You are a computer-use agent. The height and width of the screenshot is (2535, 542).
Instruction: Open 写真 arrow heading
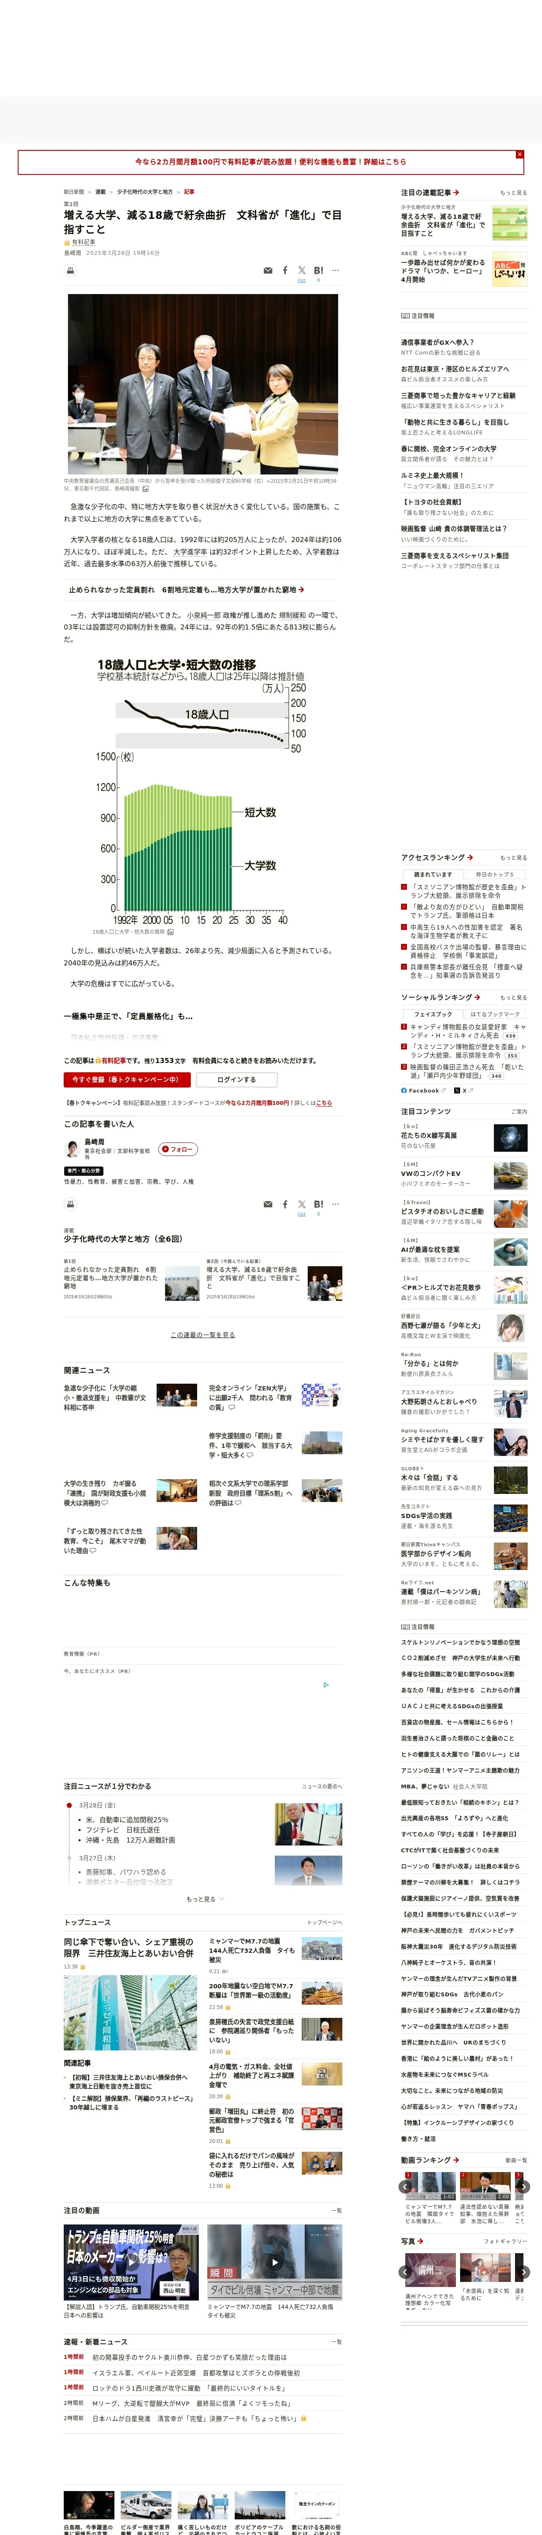coord(412,2241)
